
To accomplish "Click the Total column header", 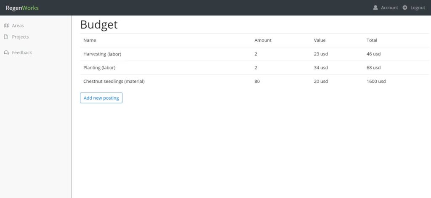I will tap(372, 40).
